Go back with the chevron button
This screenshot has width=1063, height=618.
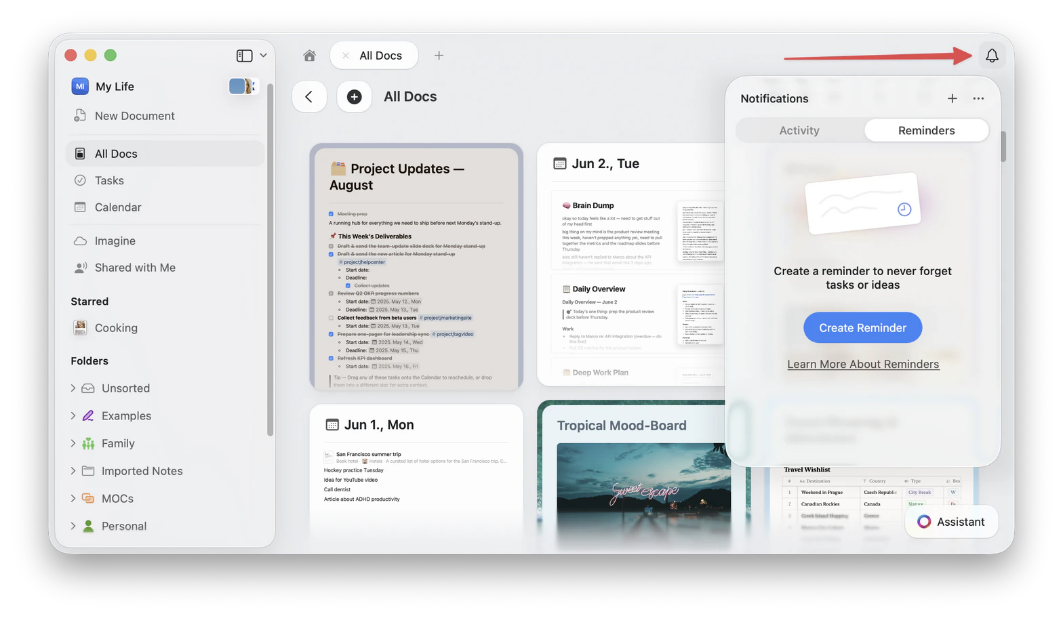click(x=309, y=97)
